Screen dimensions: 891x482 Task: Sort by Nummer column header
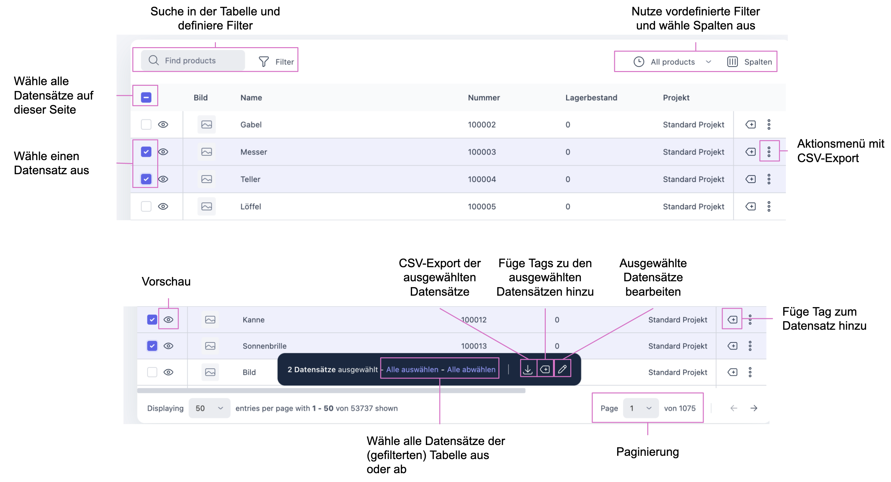(x=483, y=98)
